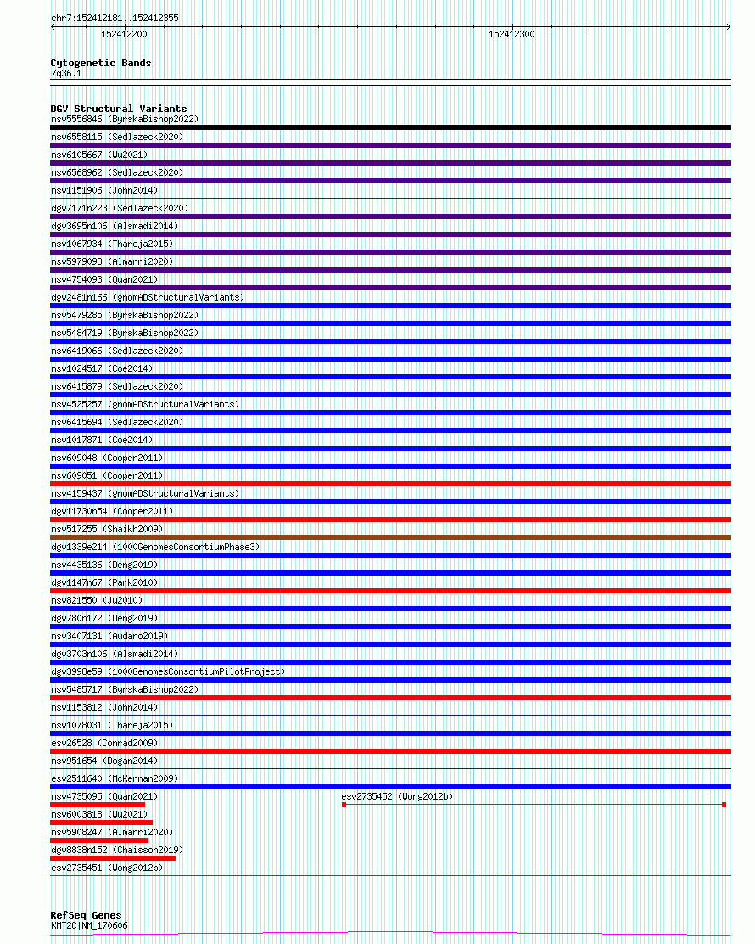
Task: Click esv2735451 (Wong2012b) label
Action: [x=107, y=868]
